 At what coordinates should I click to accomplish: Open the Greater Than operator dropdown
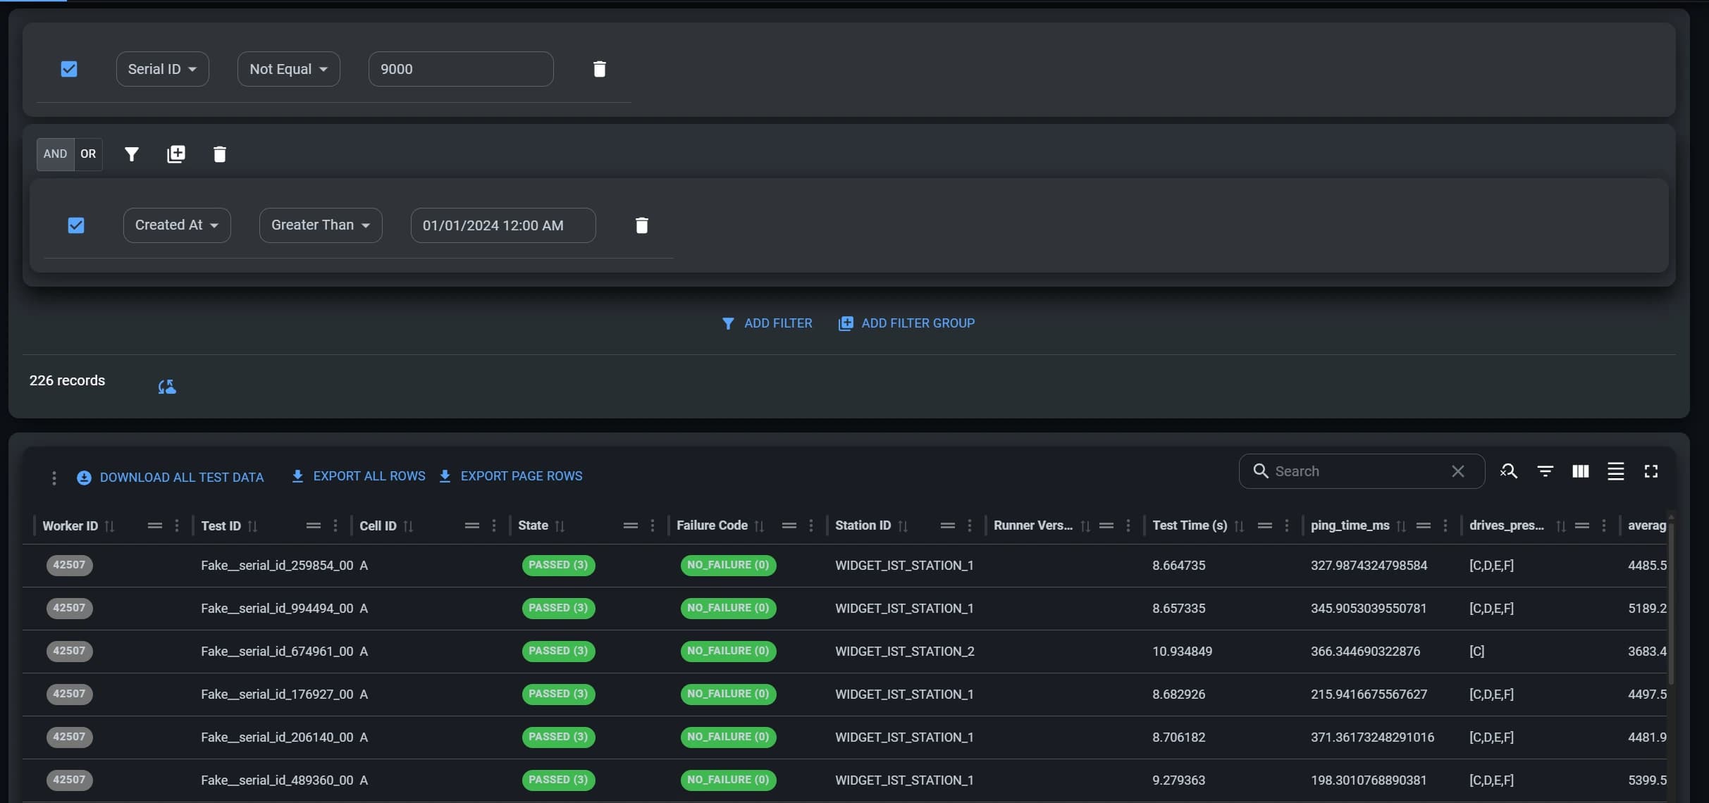click(321, 225)
